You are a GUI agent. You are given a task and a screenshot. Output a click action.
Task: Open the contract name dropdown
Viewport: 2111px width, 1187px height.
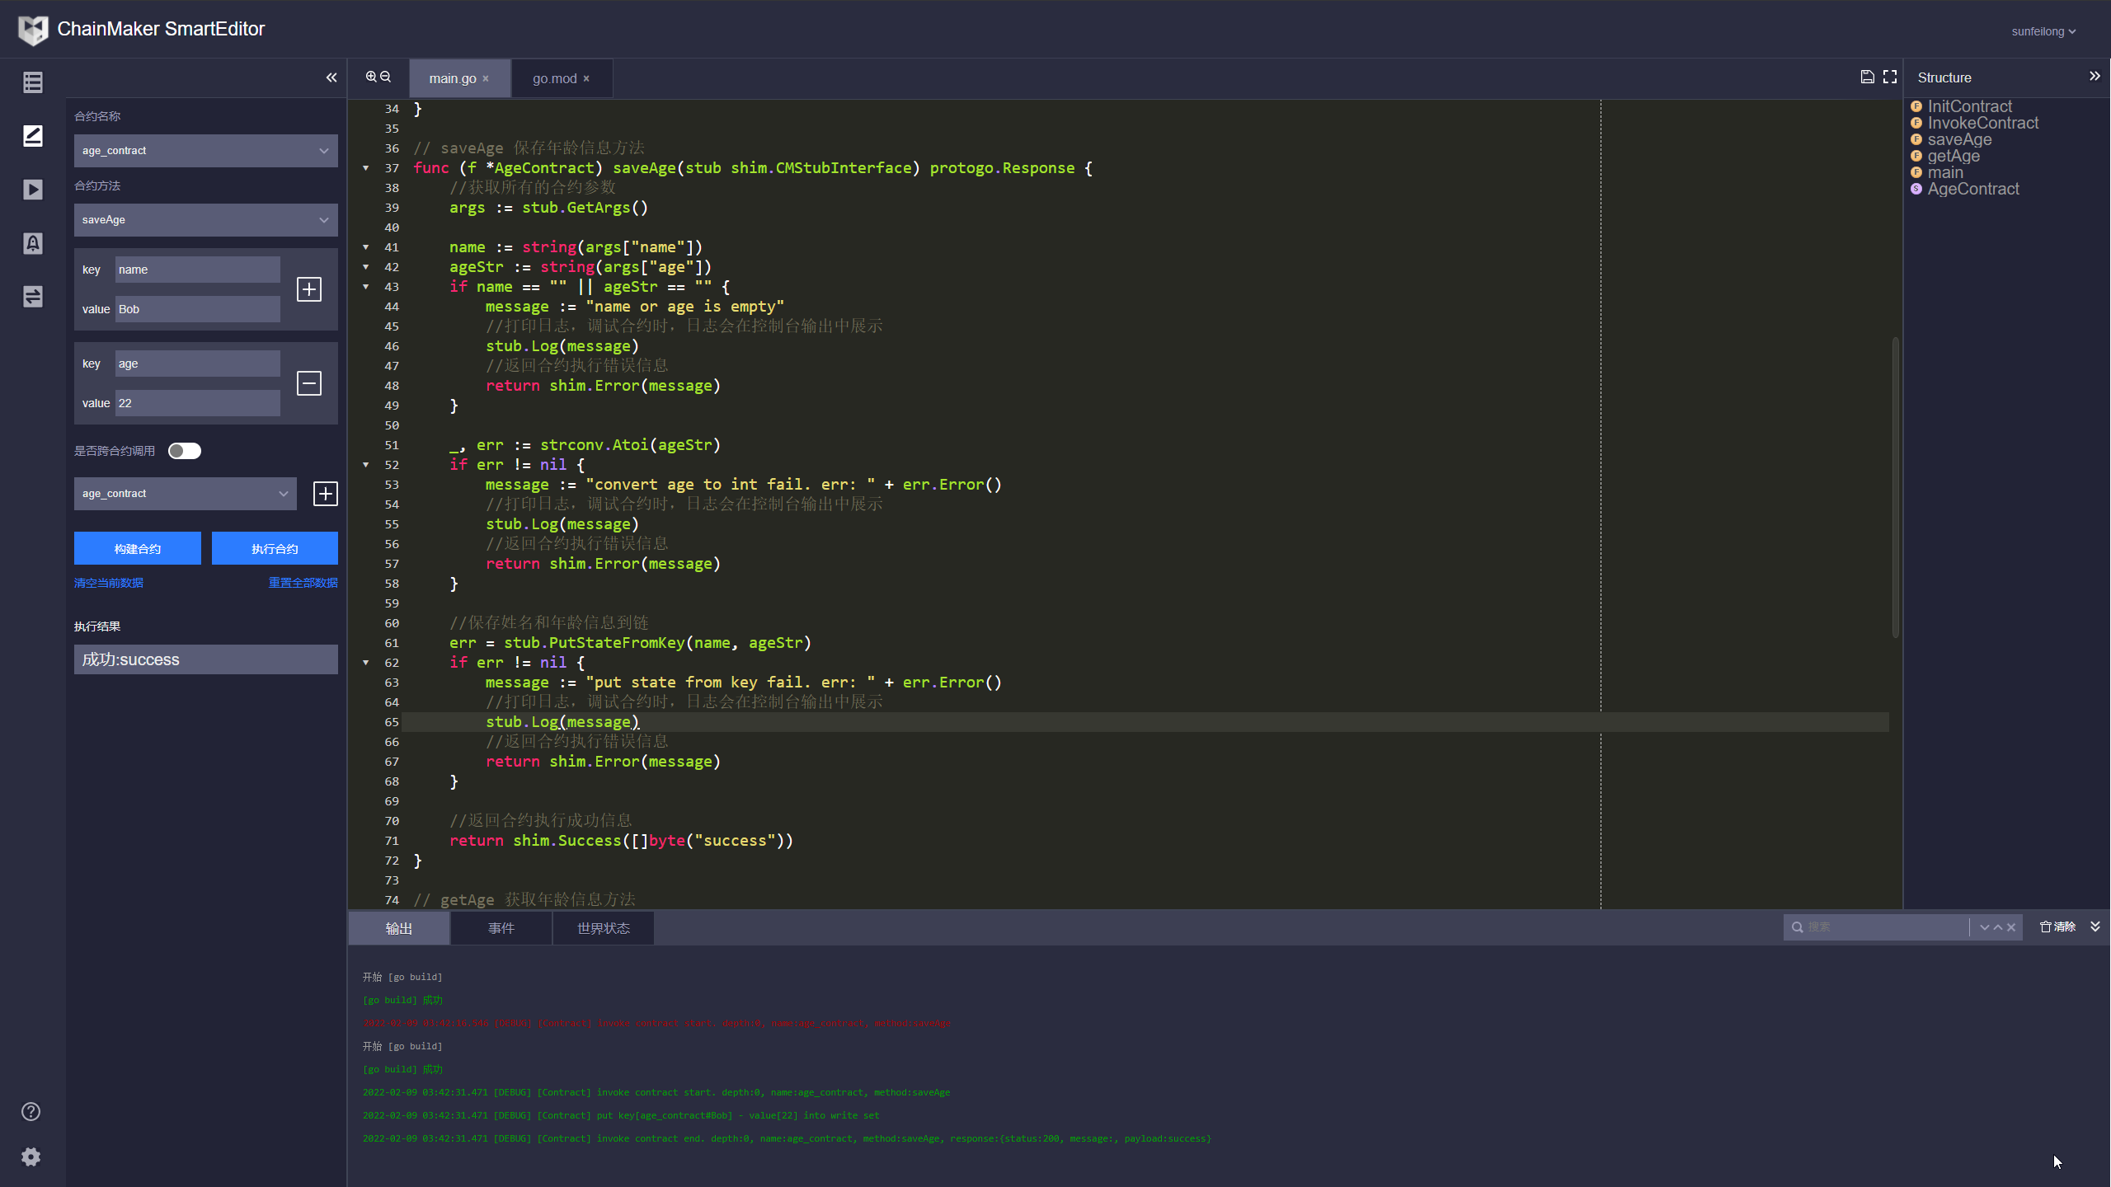point(206,151)
